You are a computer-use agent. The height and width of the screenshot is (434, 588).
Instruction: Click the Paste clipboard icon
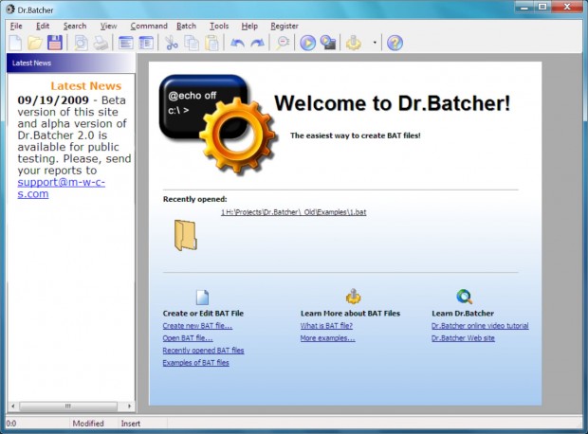(x=211, y=43)
